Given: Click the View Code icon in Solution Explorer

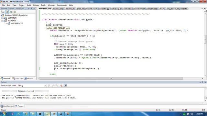Looking at the screenshot, I should click(x=15, y=12).
